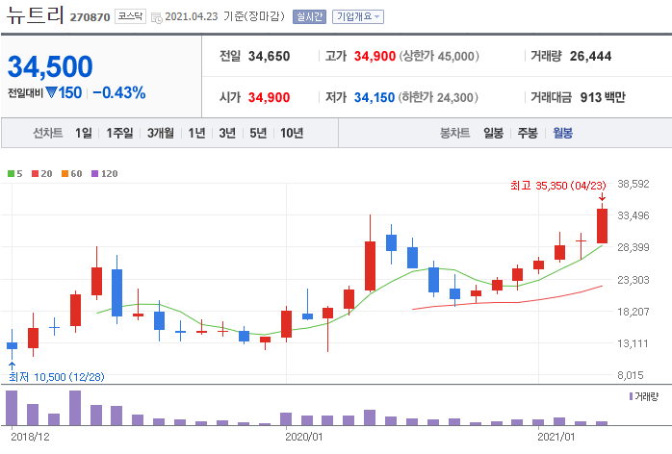Image resolution: width=672 pixels, height=454 pixels.
Task: Select the 1일 line chart tab
Action: [x=84, y=133]
